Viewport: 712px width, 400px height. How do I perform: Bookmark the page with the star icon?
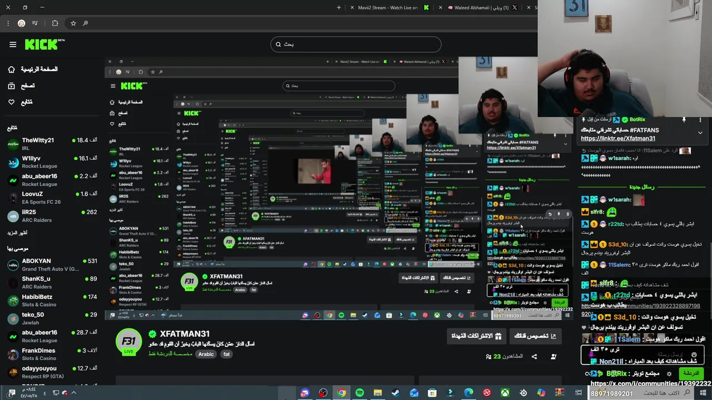(73, 23)
